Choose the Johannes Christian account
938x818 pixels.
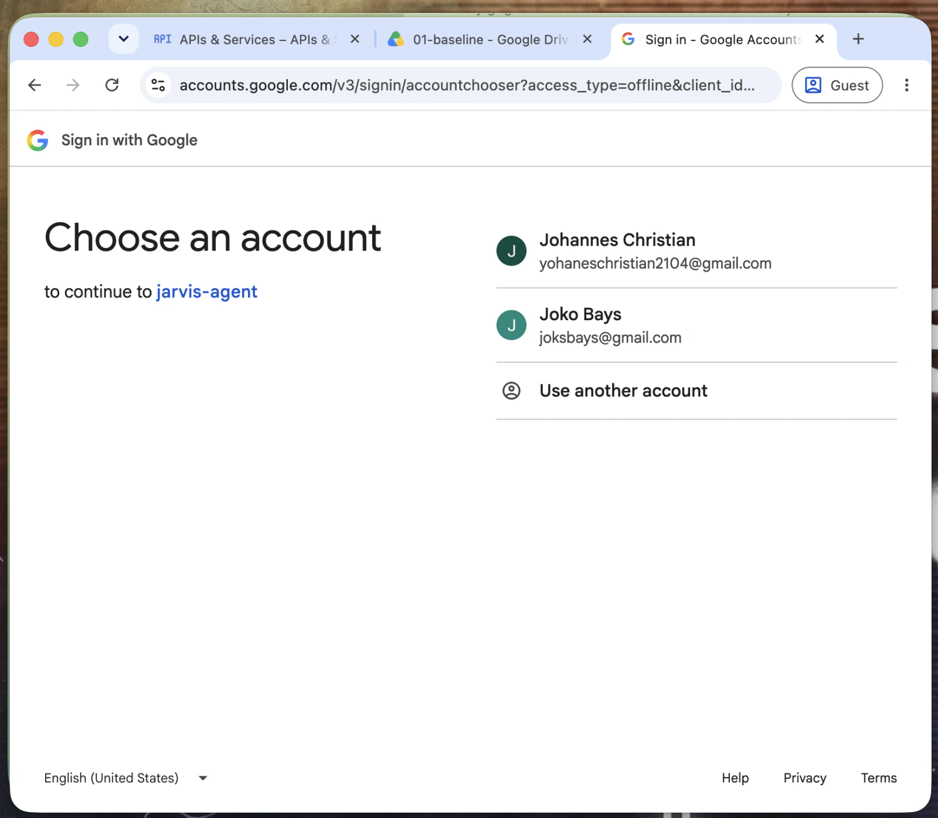(x=696, y=251)
